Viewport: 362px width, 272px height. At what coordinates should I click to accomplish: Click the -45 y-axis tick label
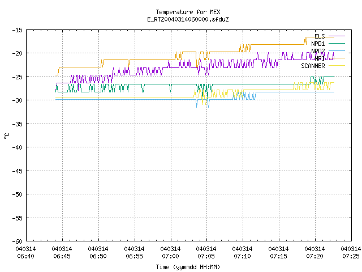(18, 171)
